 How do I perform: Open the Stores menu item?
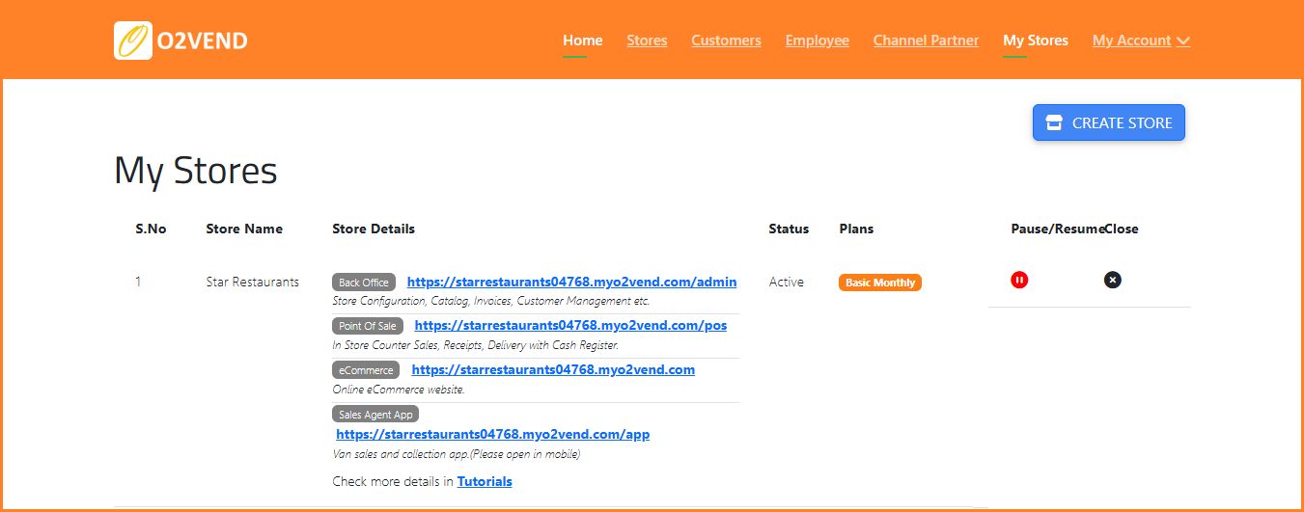pyautogui.click(x=647, y=40)
